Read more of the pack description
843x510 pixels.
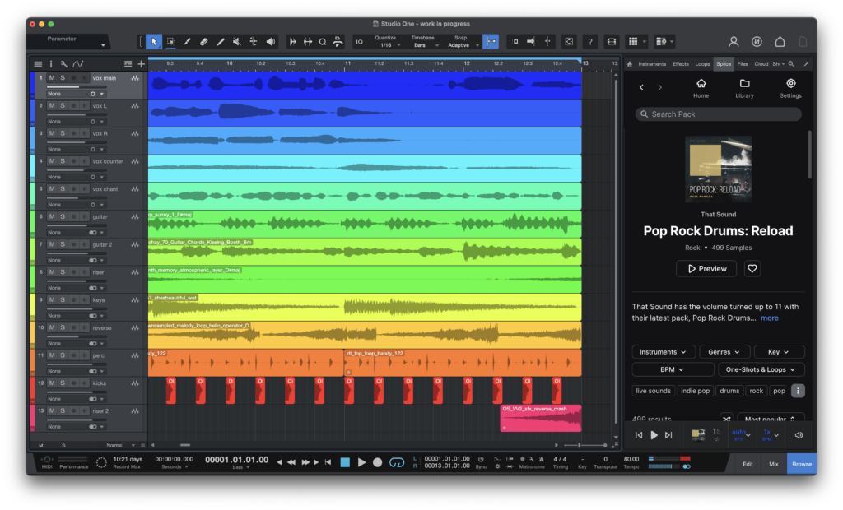coord(770,318)
